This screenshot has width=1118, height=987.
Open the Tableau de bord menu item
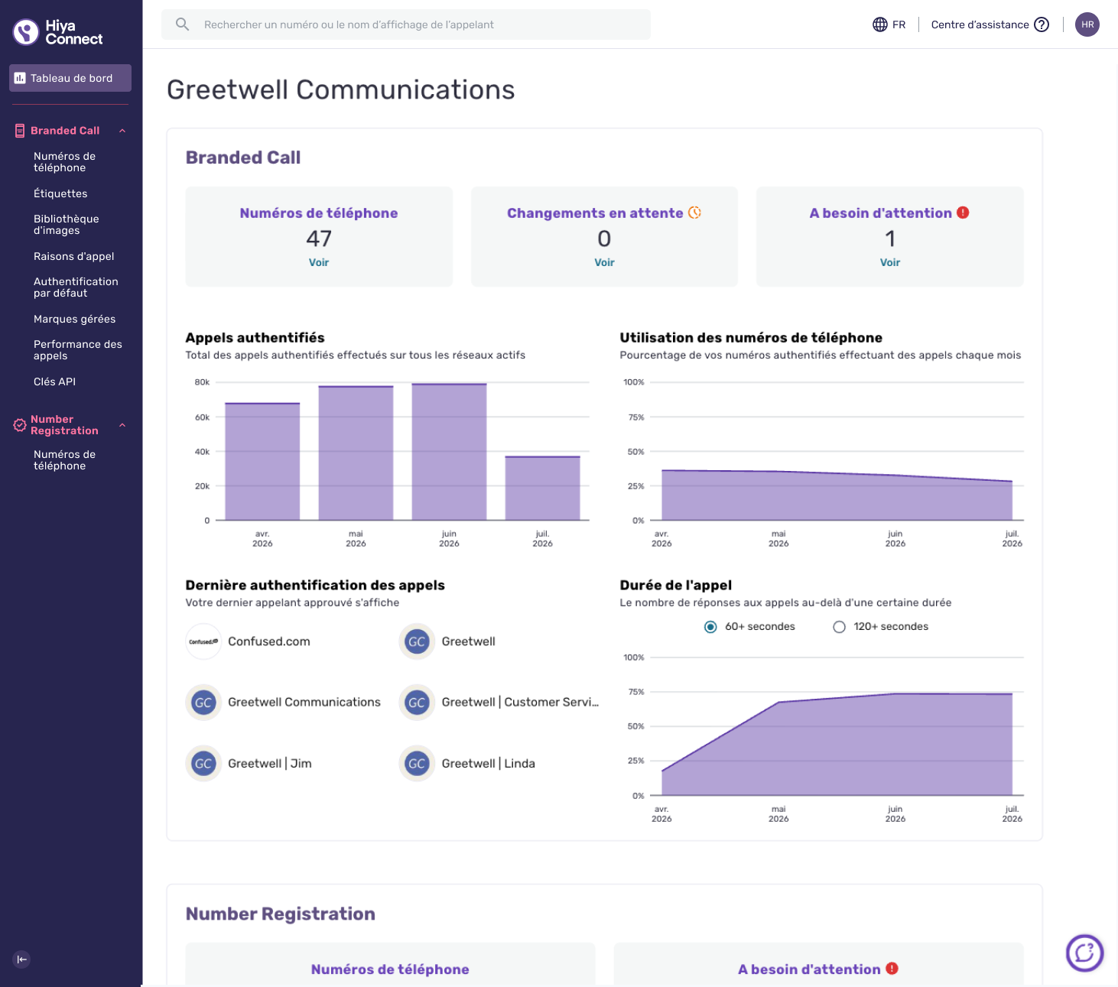point(70,78)
